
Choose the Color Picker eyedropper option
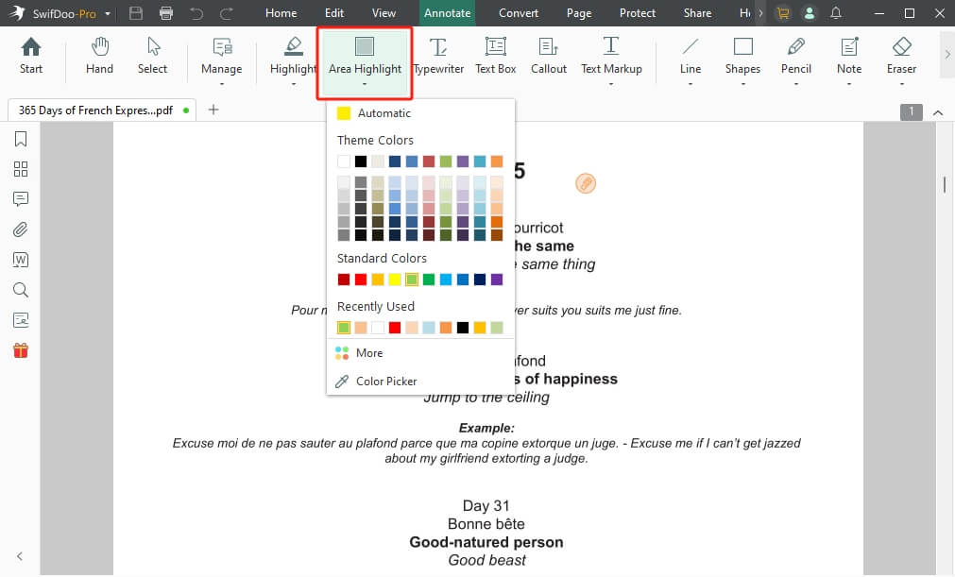tap(385, 382)
